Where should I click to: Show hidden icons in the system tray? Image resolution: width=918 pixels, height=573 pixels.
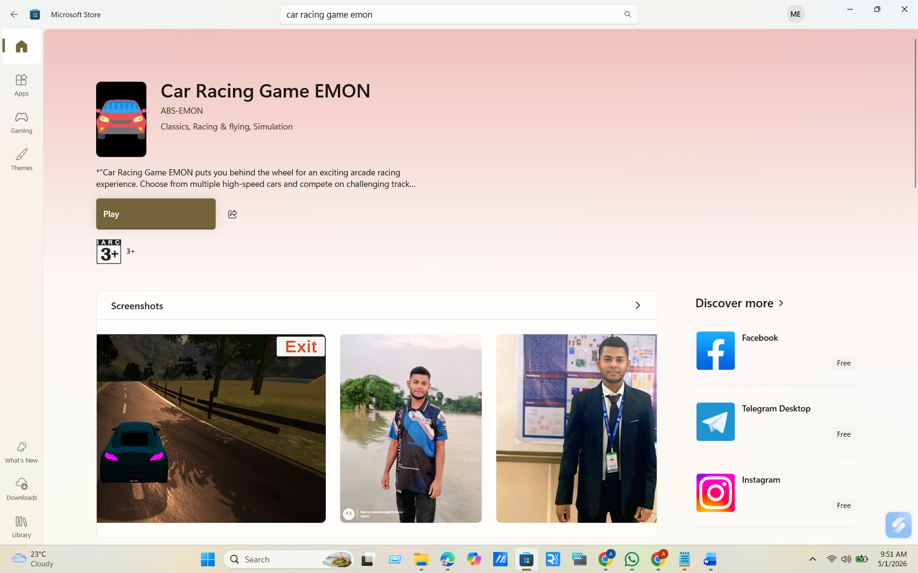pyautogui.click(x=812, y=559)
